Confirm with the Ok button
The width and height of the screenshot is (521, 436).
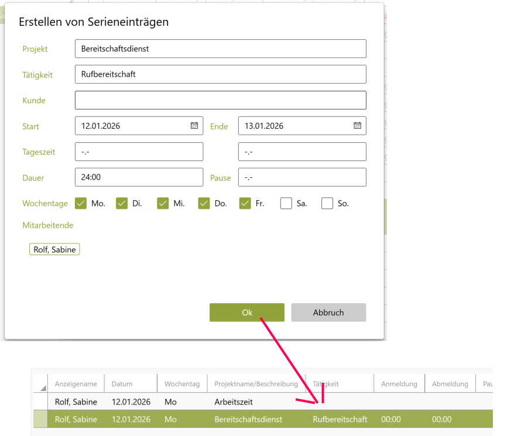pyautogui.click(x=246, y=313)
